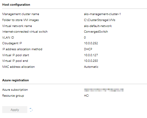Click the blurred Azure subscription value

(104, 90)
